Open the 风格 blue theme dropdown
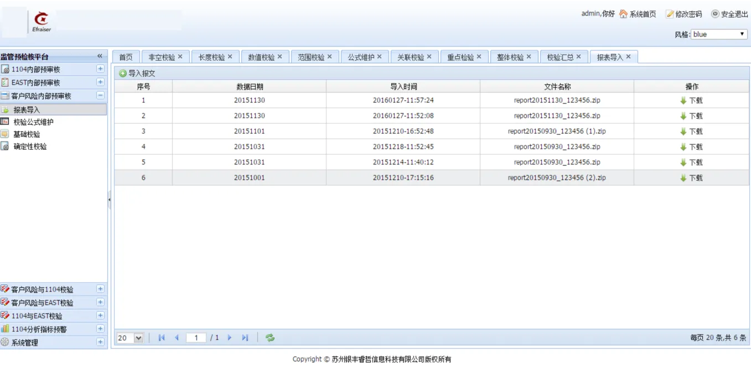This screenshot has height=370, width=751. point(719,34)
